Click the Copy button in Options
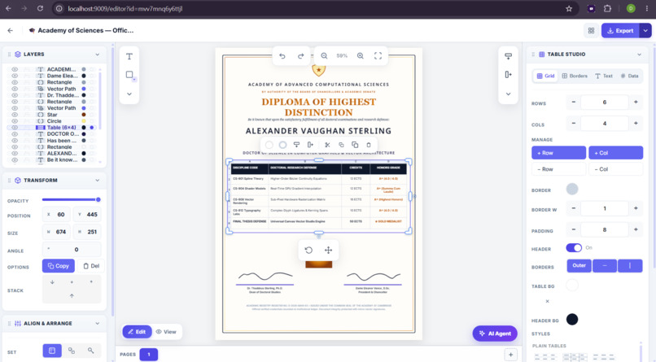The width and height of the screenshot is (656, 362). tap(58, 266)
